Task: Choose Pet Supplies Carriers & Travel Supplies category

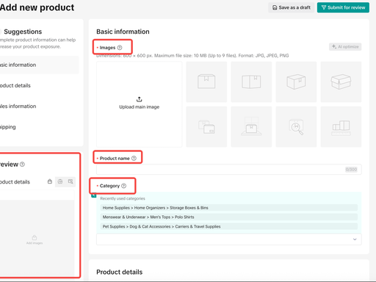Action: pyautogui.click(x=229, y=226)
